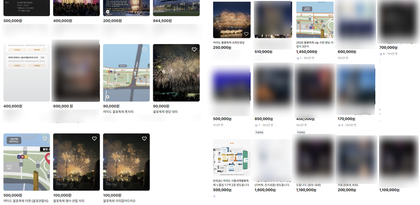Click the 1,450,000원 price

(x=307, y=52)
